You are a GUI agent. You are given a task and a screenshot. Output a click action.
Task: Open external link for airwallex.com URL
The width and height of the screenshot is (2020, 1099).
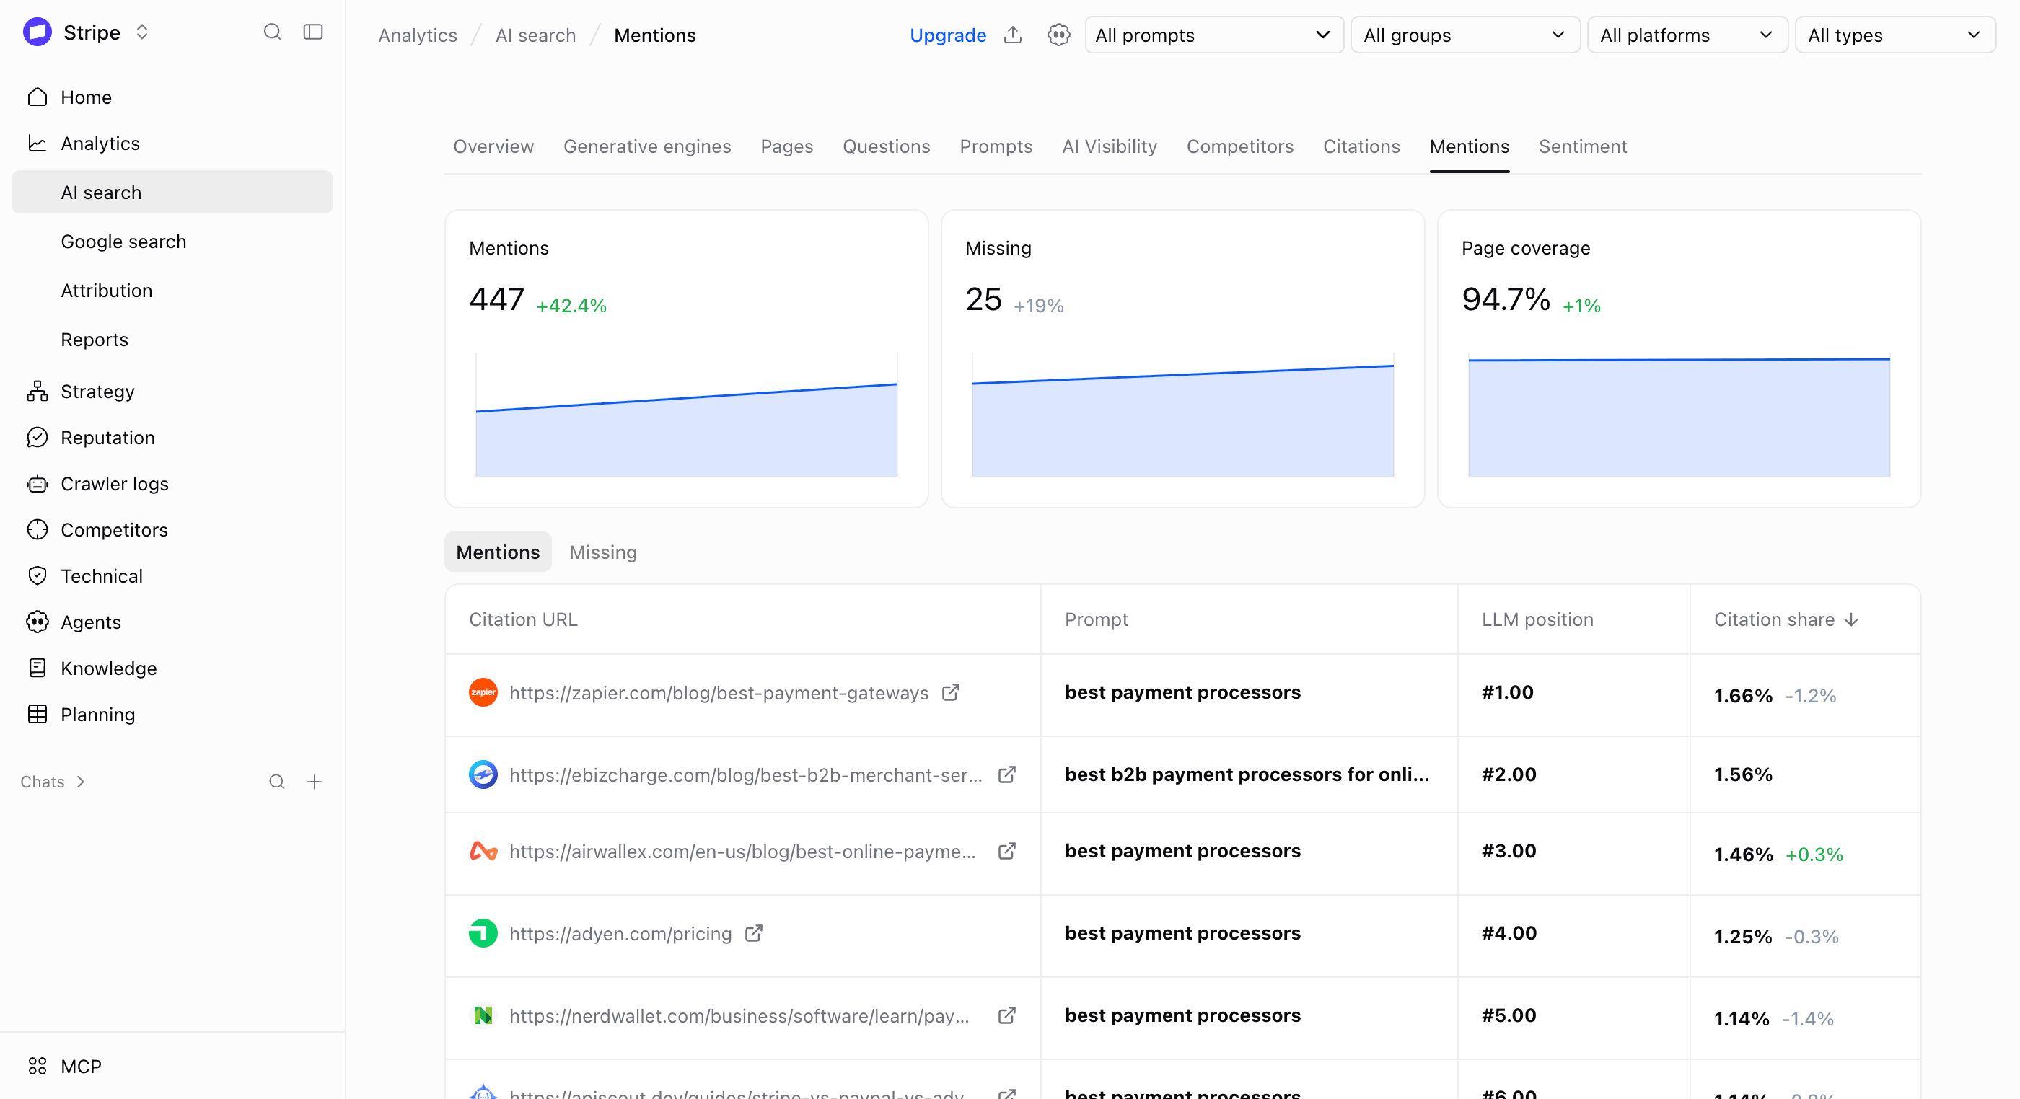pos(1007,850)
